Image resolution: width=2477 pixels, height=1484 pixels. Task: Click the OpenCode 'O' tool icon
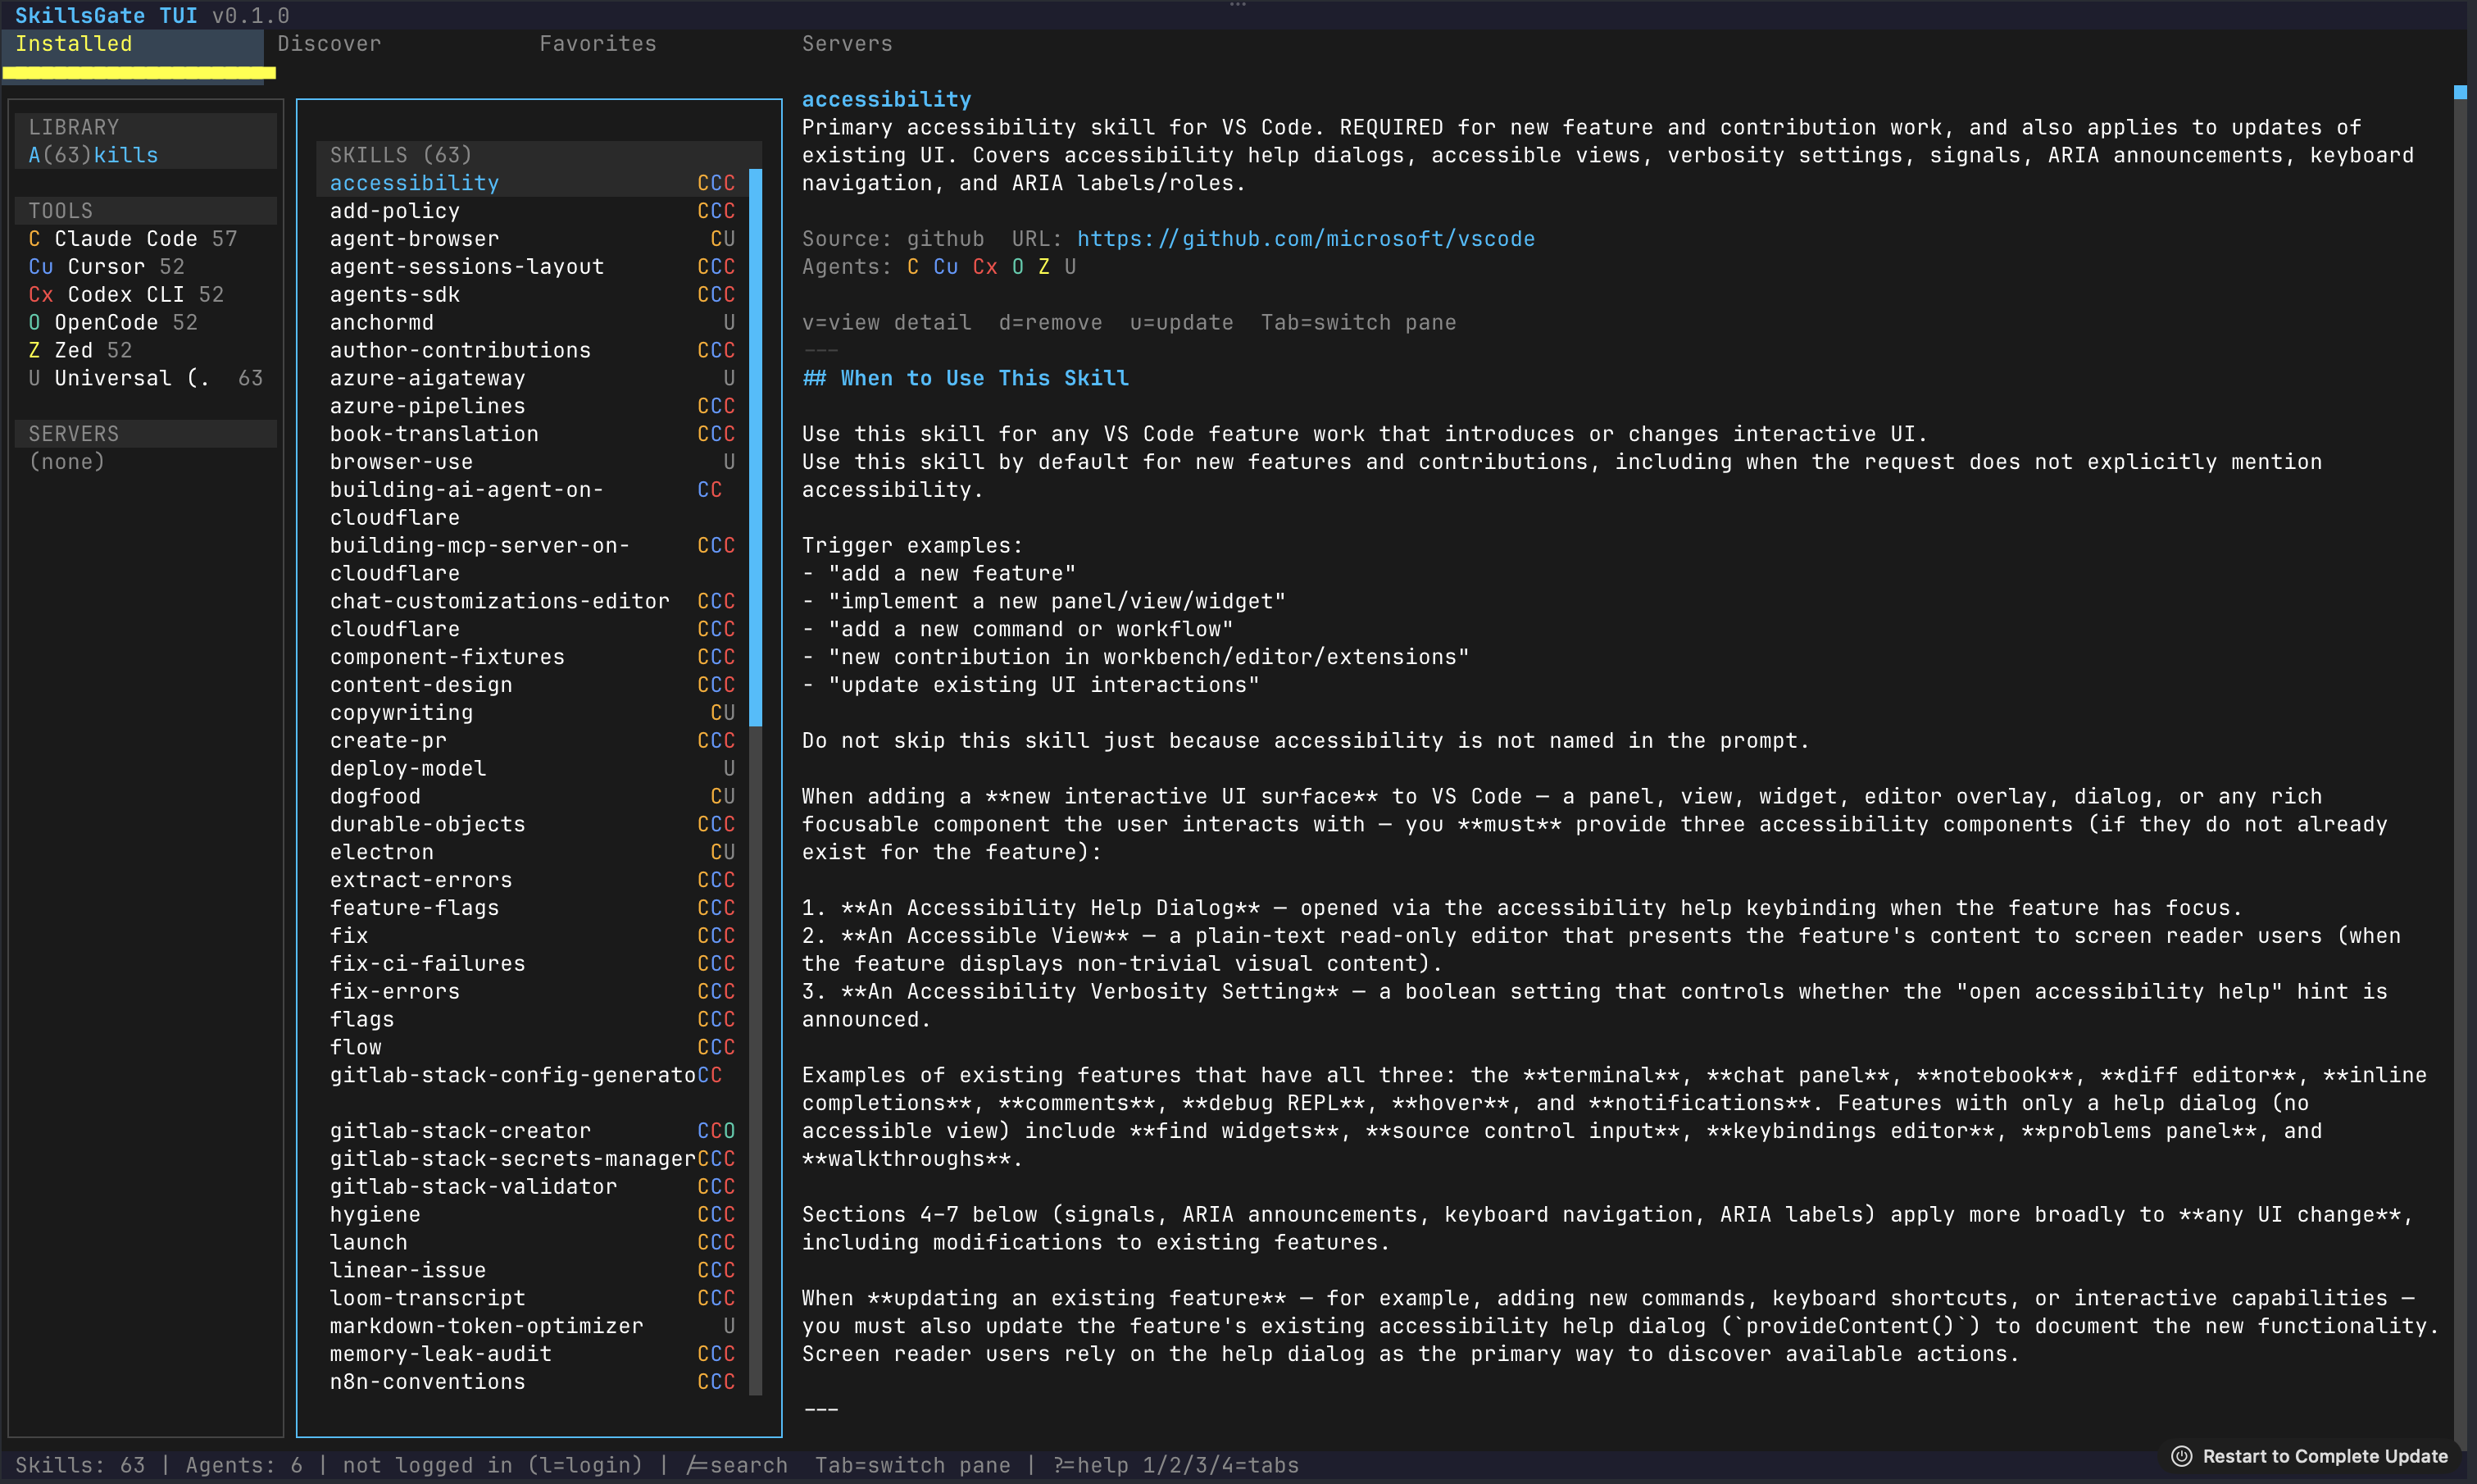[x=34, y=323]
